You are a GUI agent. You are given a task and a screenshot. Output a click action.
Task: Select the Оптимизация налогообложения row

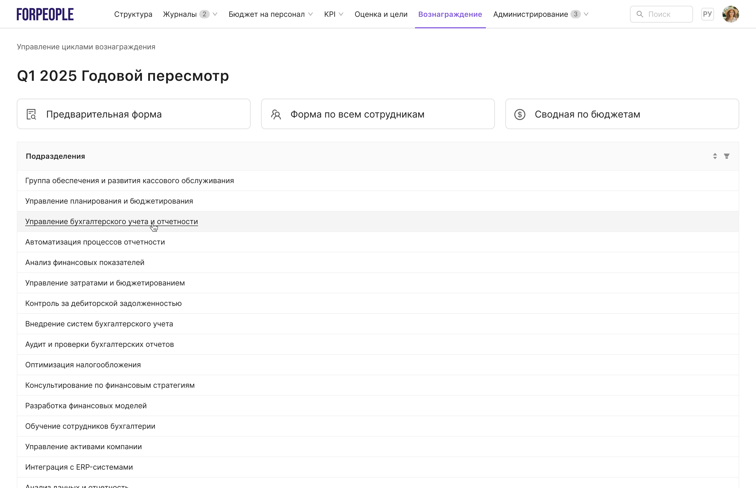pyautogui.click(x=83, y=364)
